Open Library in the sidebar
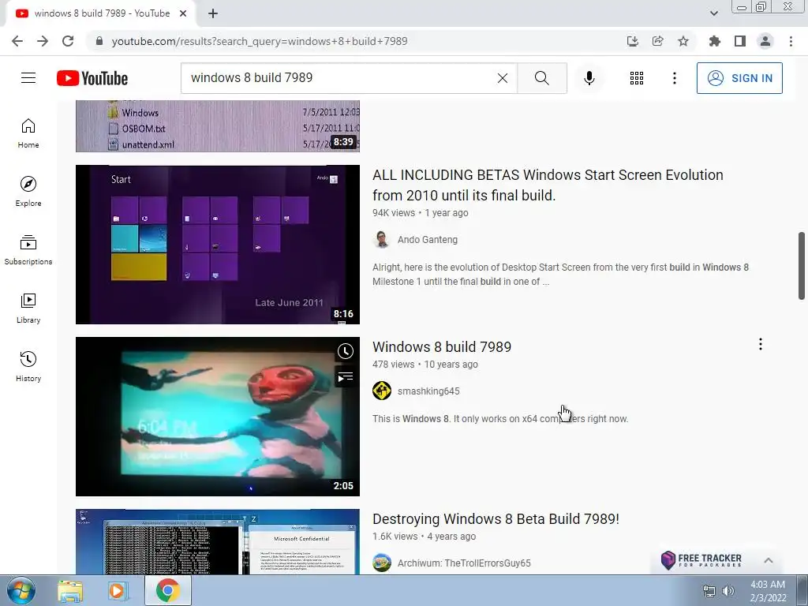 pos(28,309)
